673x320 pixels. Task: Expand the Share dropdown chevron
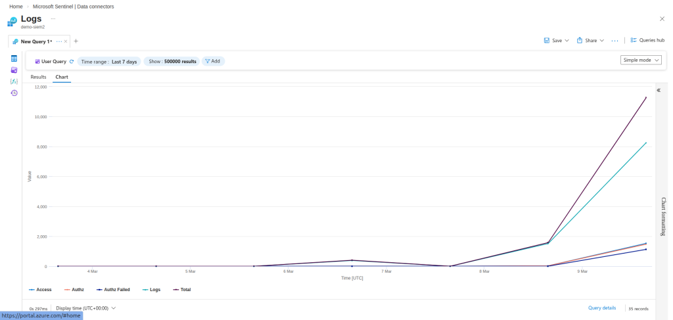pos(602,40)
